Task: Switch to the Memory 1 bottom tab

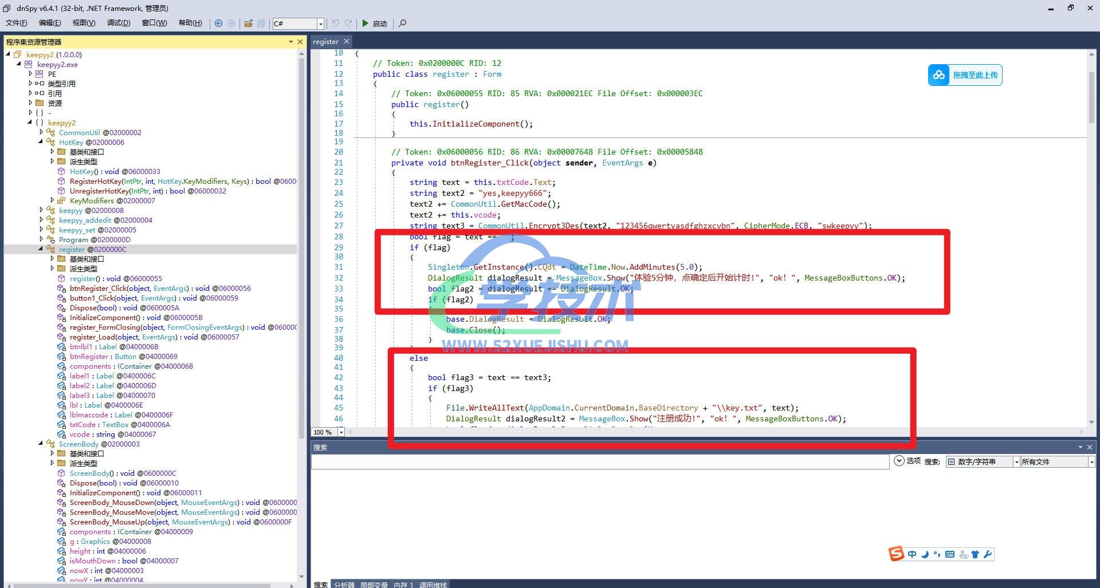Action: pyautogui.click(x=403, y=584)
